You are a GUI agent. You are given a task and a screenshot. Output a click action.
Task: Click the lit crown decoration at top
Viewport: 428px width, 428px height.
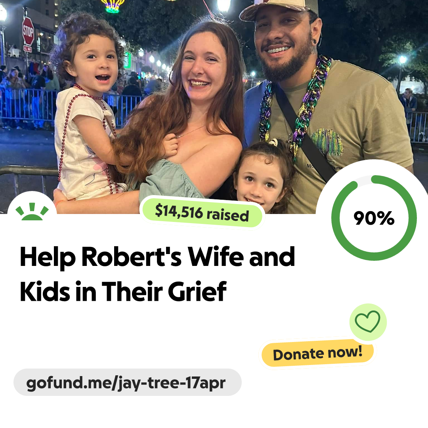pyautogui.click(x=112, y=6)
